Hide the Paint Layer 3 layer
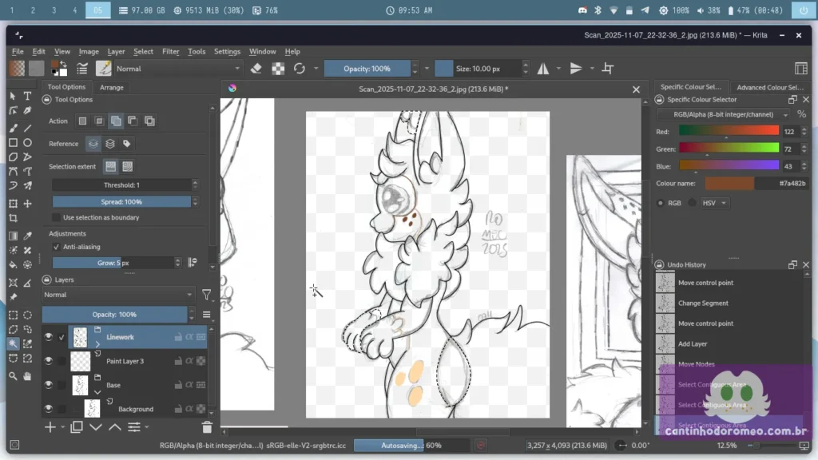 [x=48, y=361]
